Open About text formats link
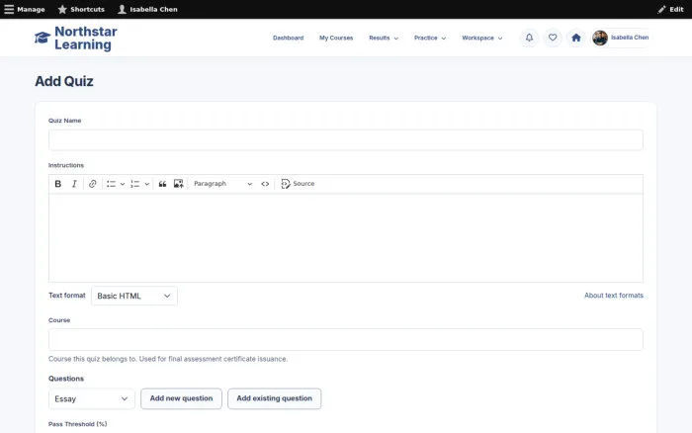Screen dimensions: 692x433 pos(614,296)
